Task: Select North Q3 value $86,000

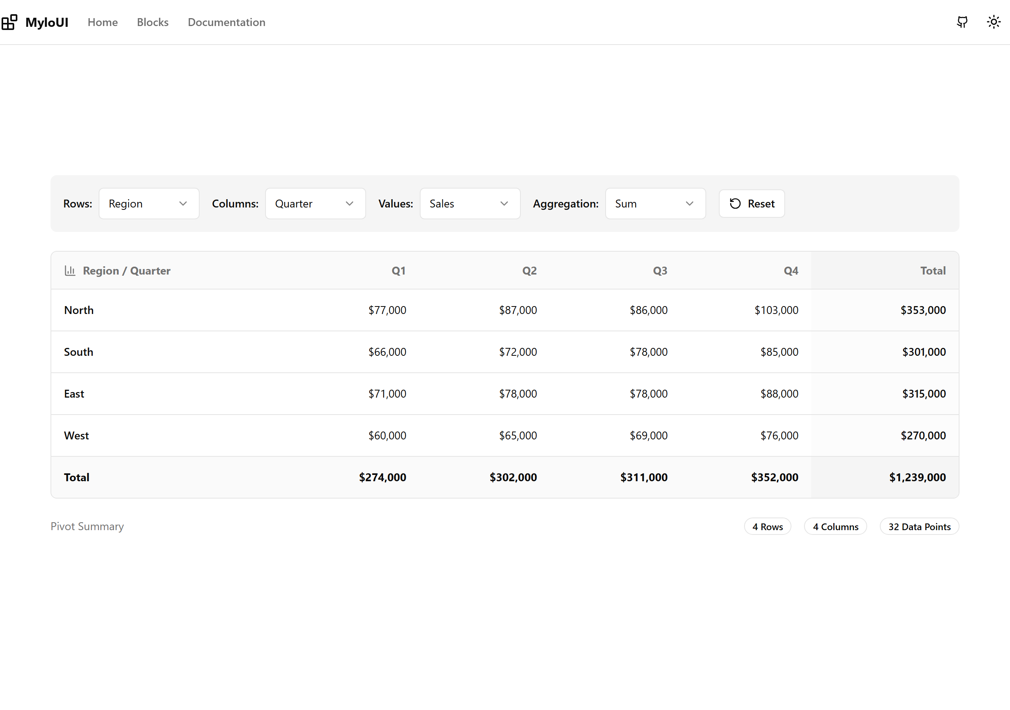Action: 648,310
